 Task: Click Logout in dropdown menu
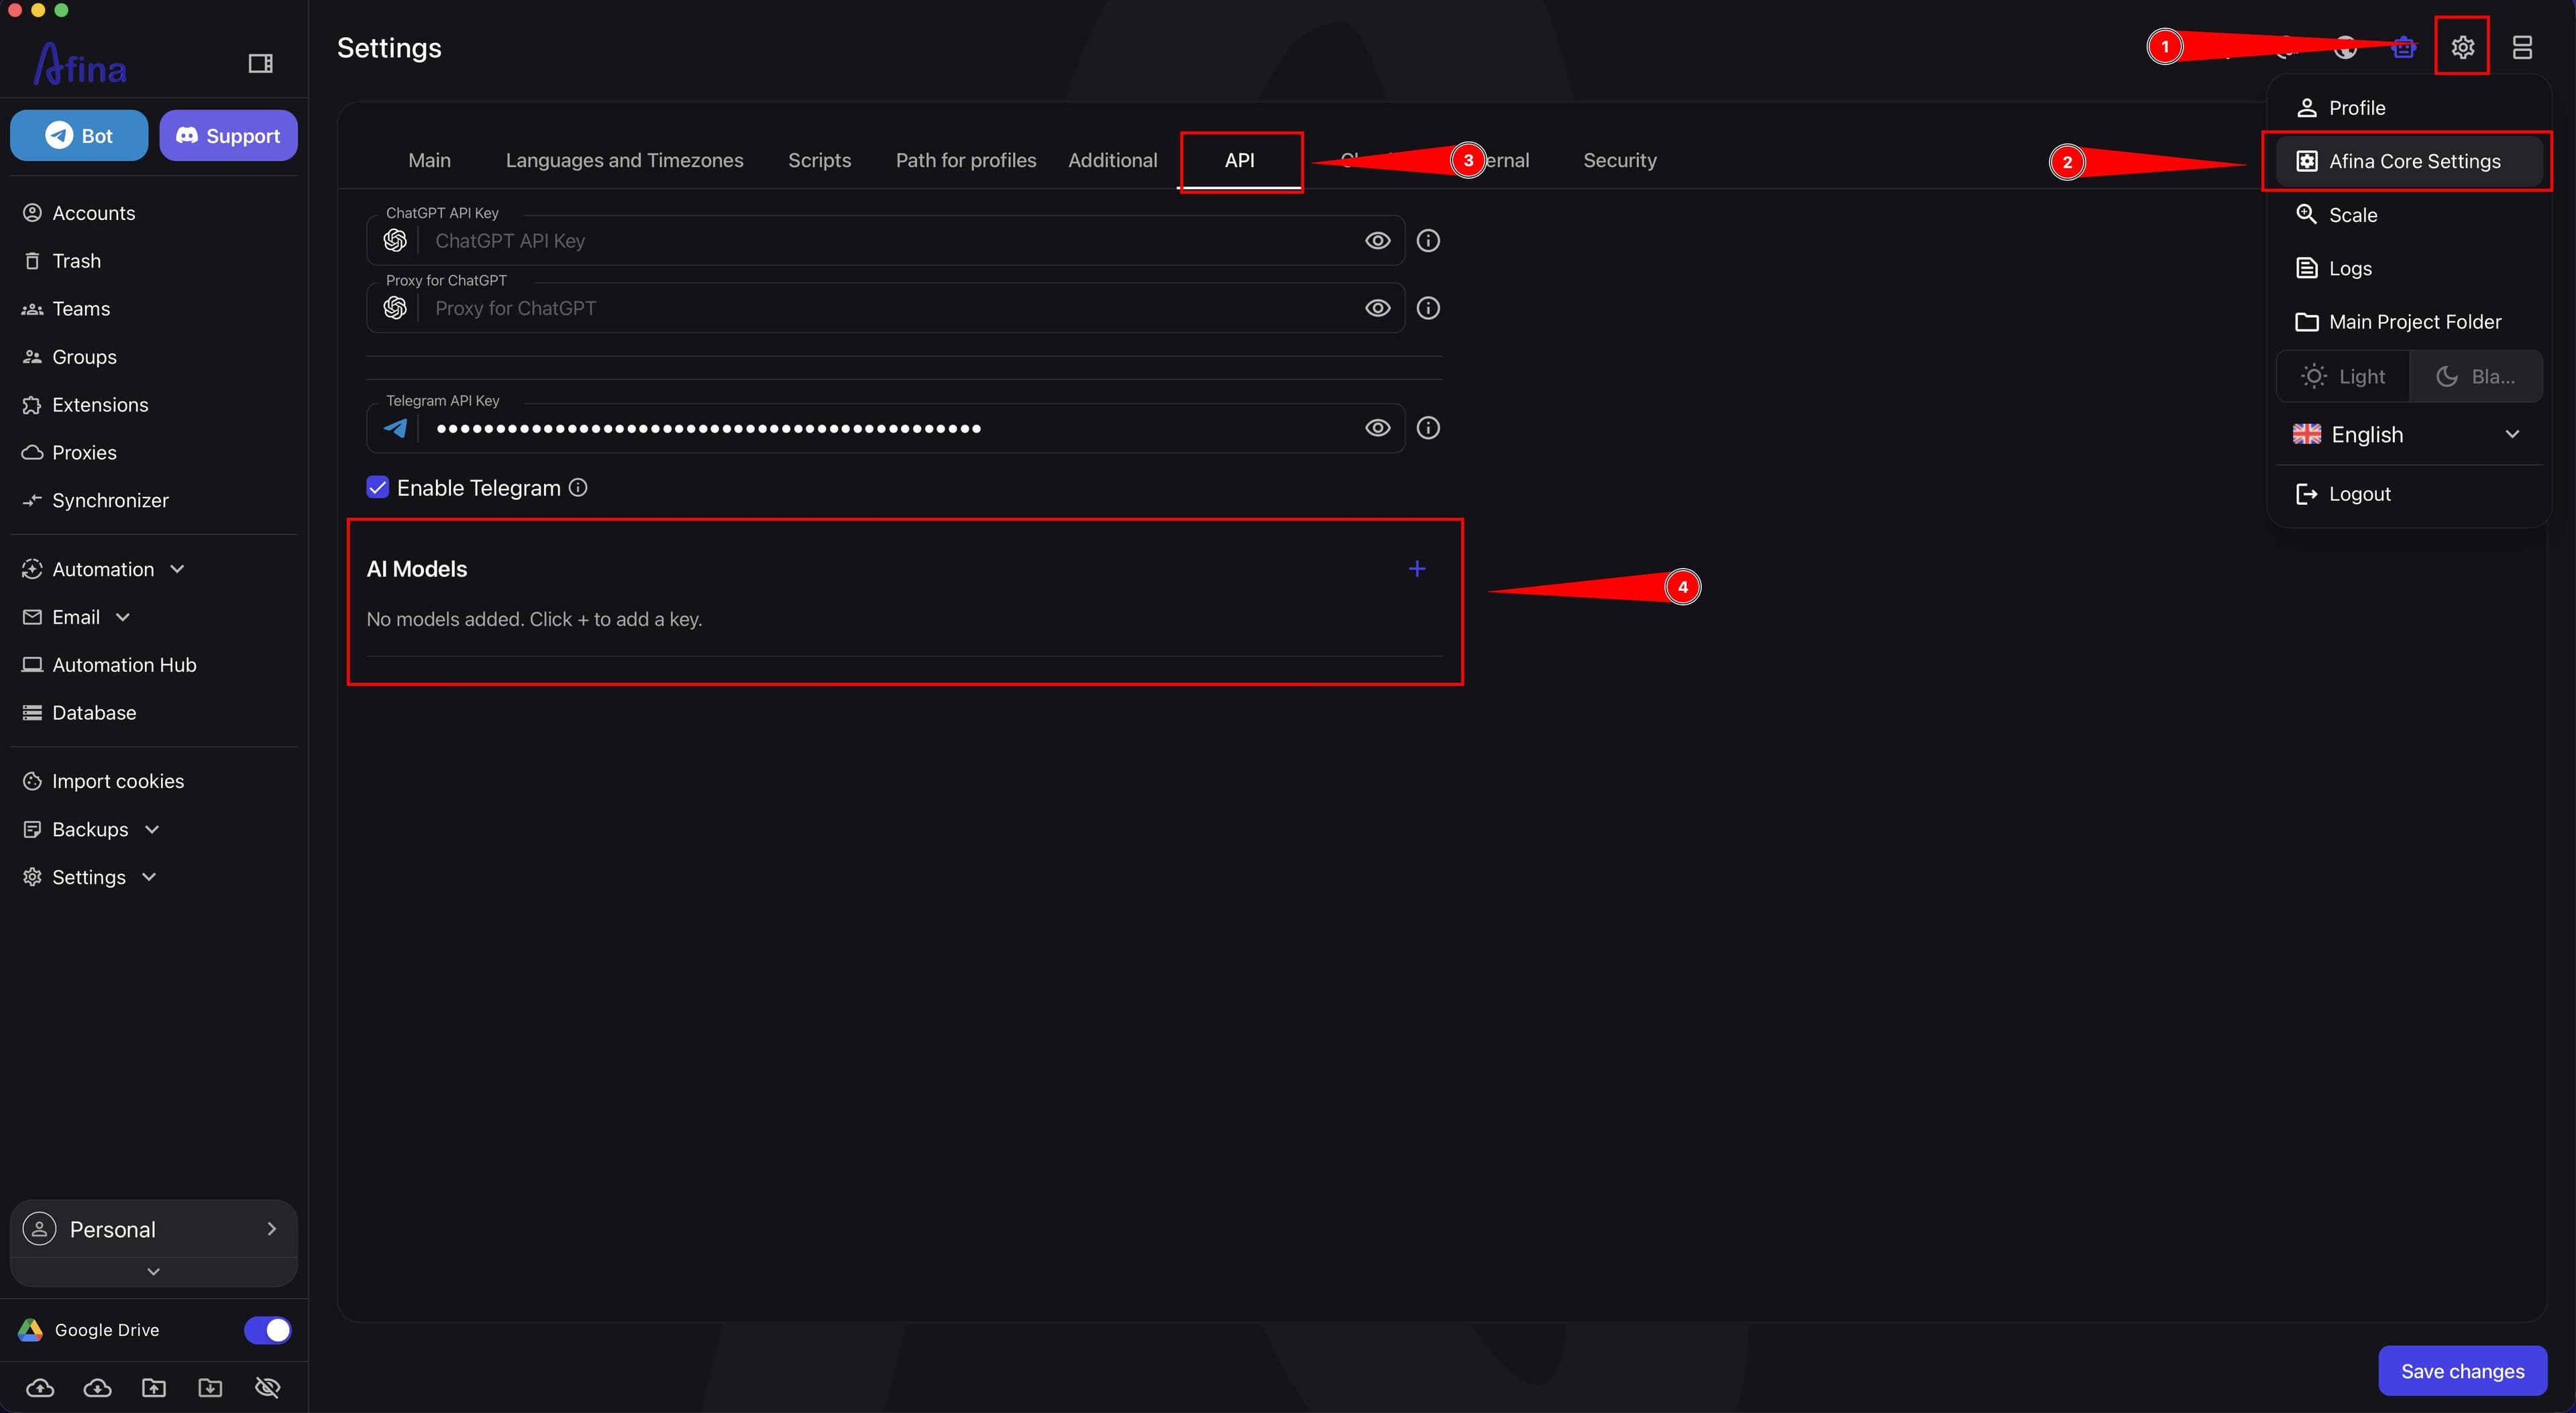(x=2408, y=494)
